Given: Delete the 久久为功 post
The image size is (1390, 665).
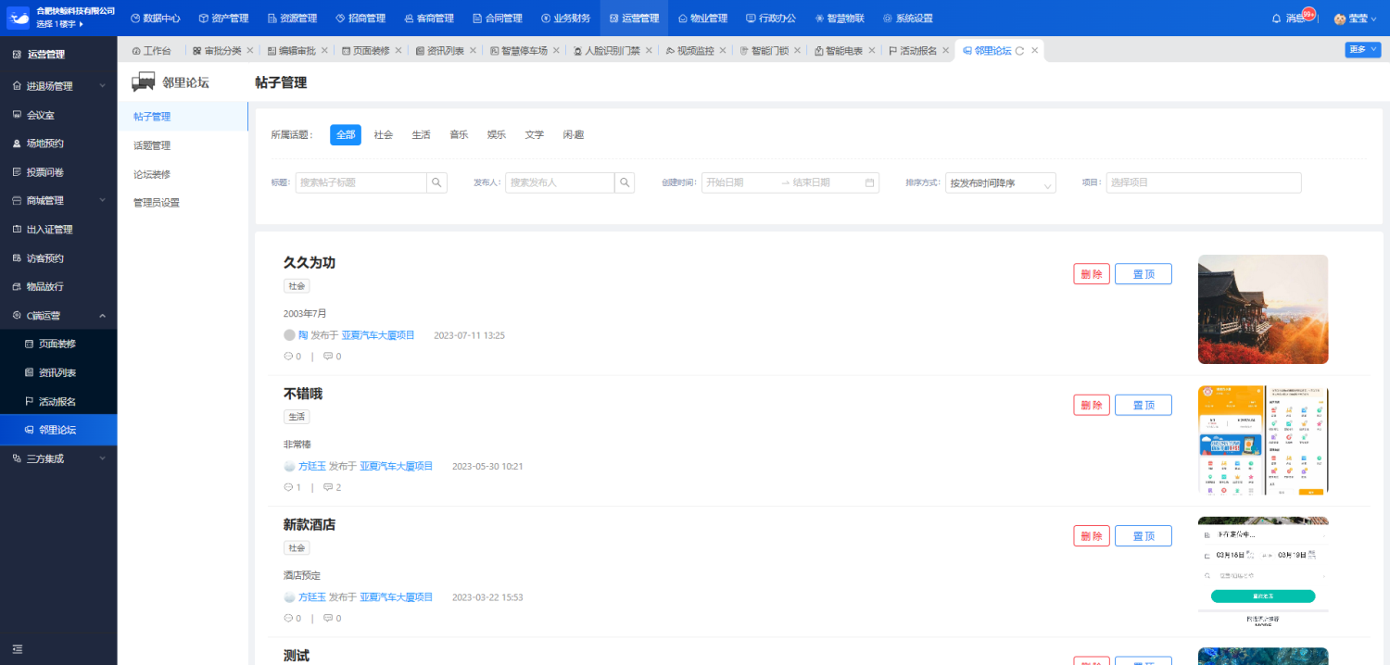Looking at the screenshot, I should coord(1091,274).
